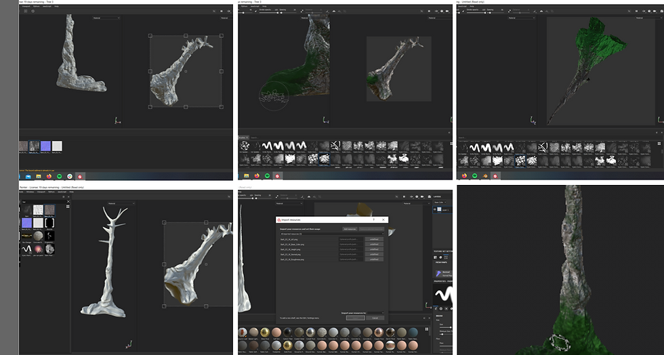664x355 pixels.
Task: Click the grid view icon in white tree shelf
Action: 68,207
